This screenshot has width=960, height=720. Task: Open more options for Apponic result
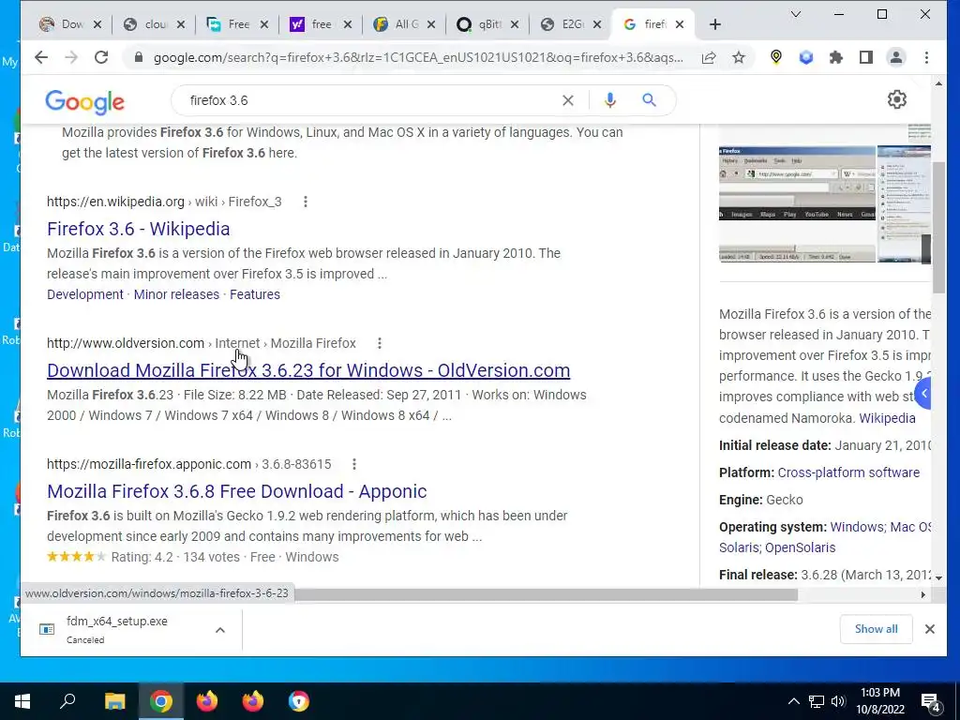pos(353,464)
